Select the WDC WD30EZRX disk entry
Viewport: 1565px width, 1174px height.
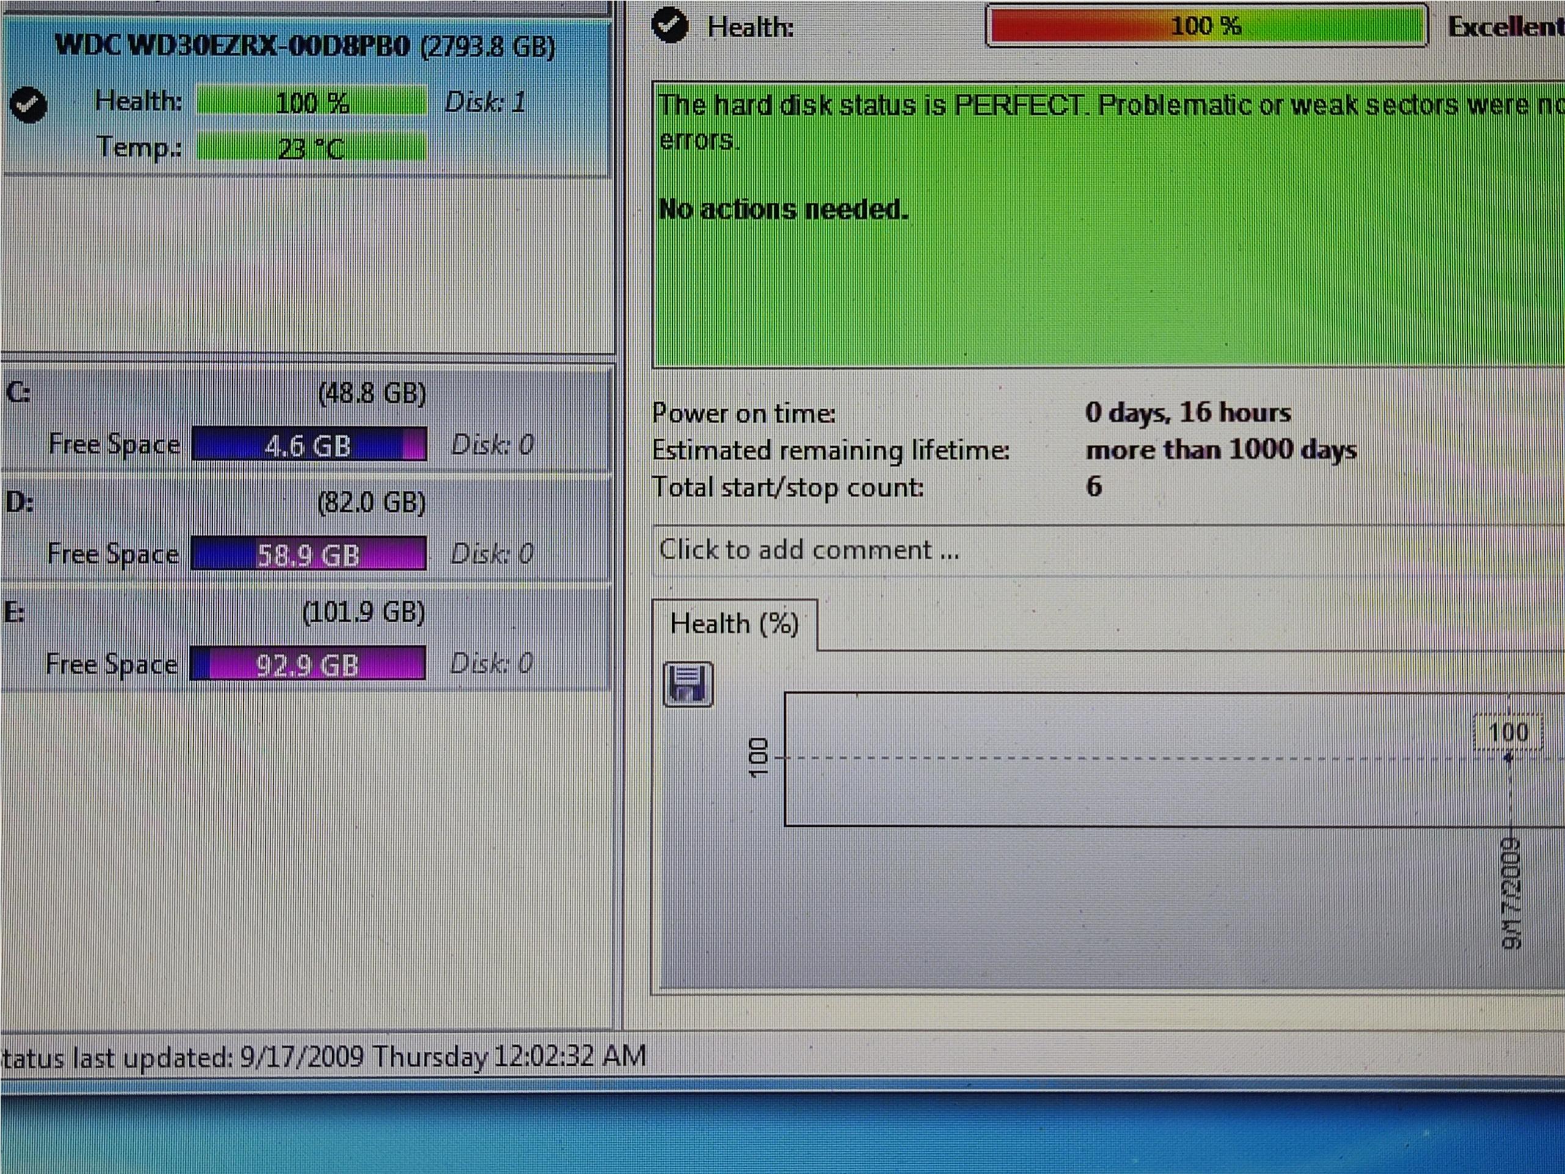coord(305,46)
